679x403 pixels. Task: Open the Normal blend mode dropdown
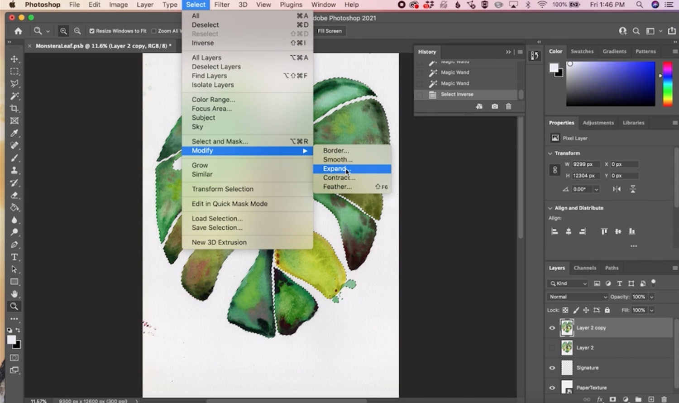pos(577,297)
